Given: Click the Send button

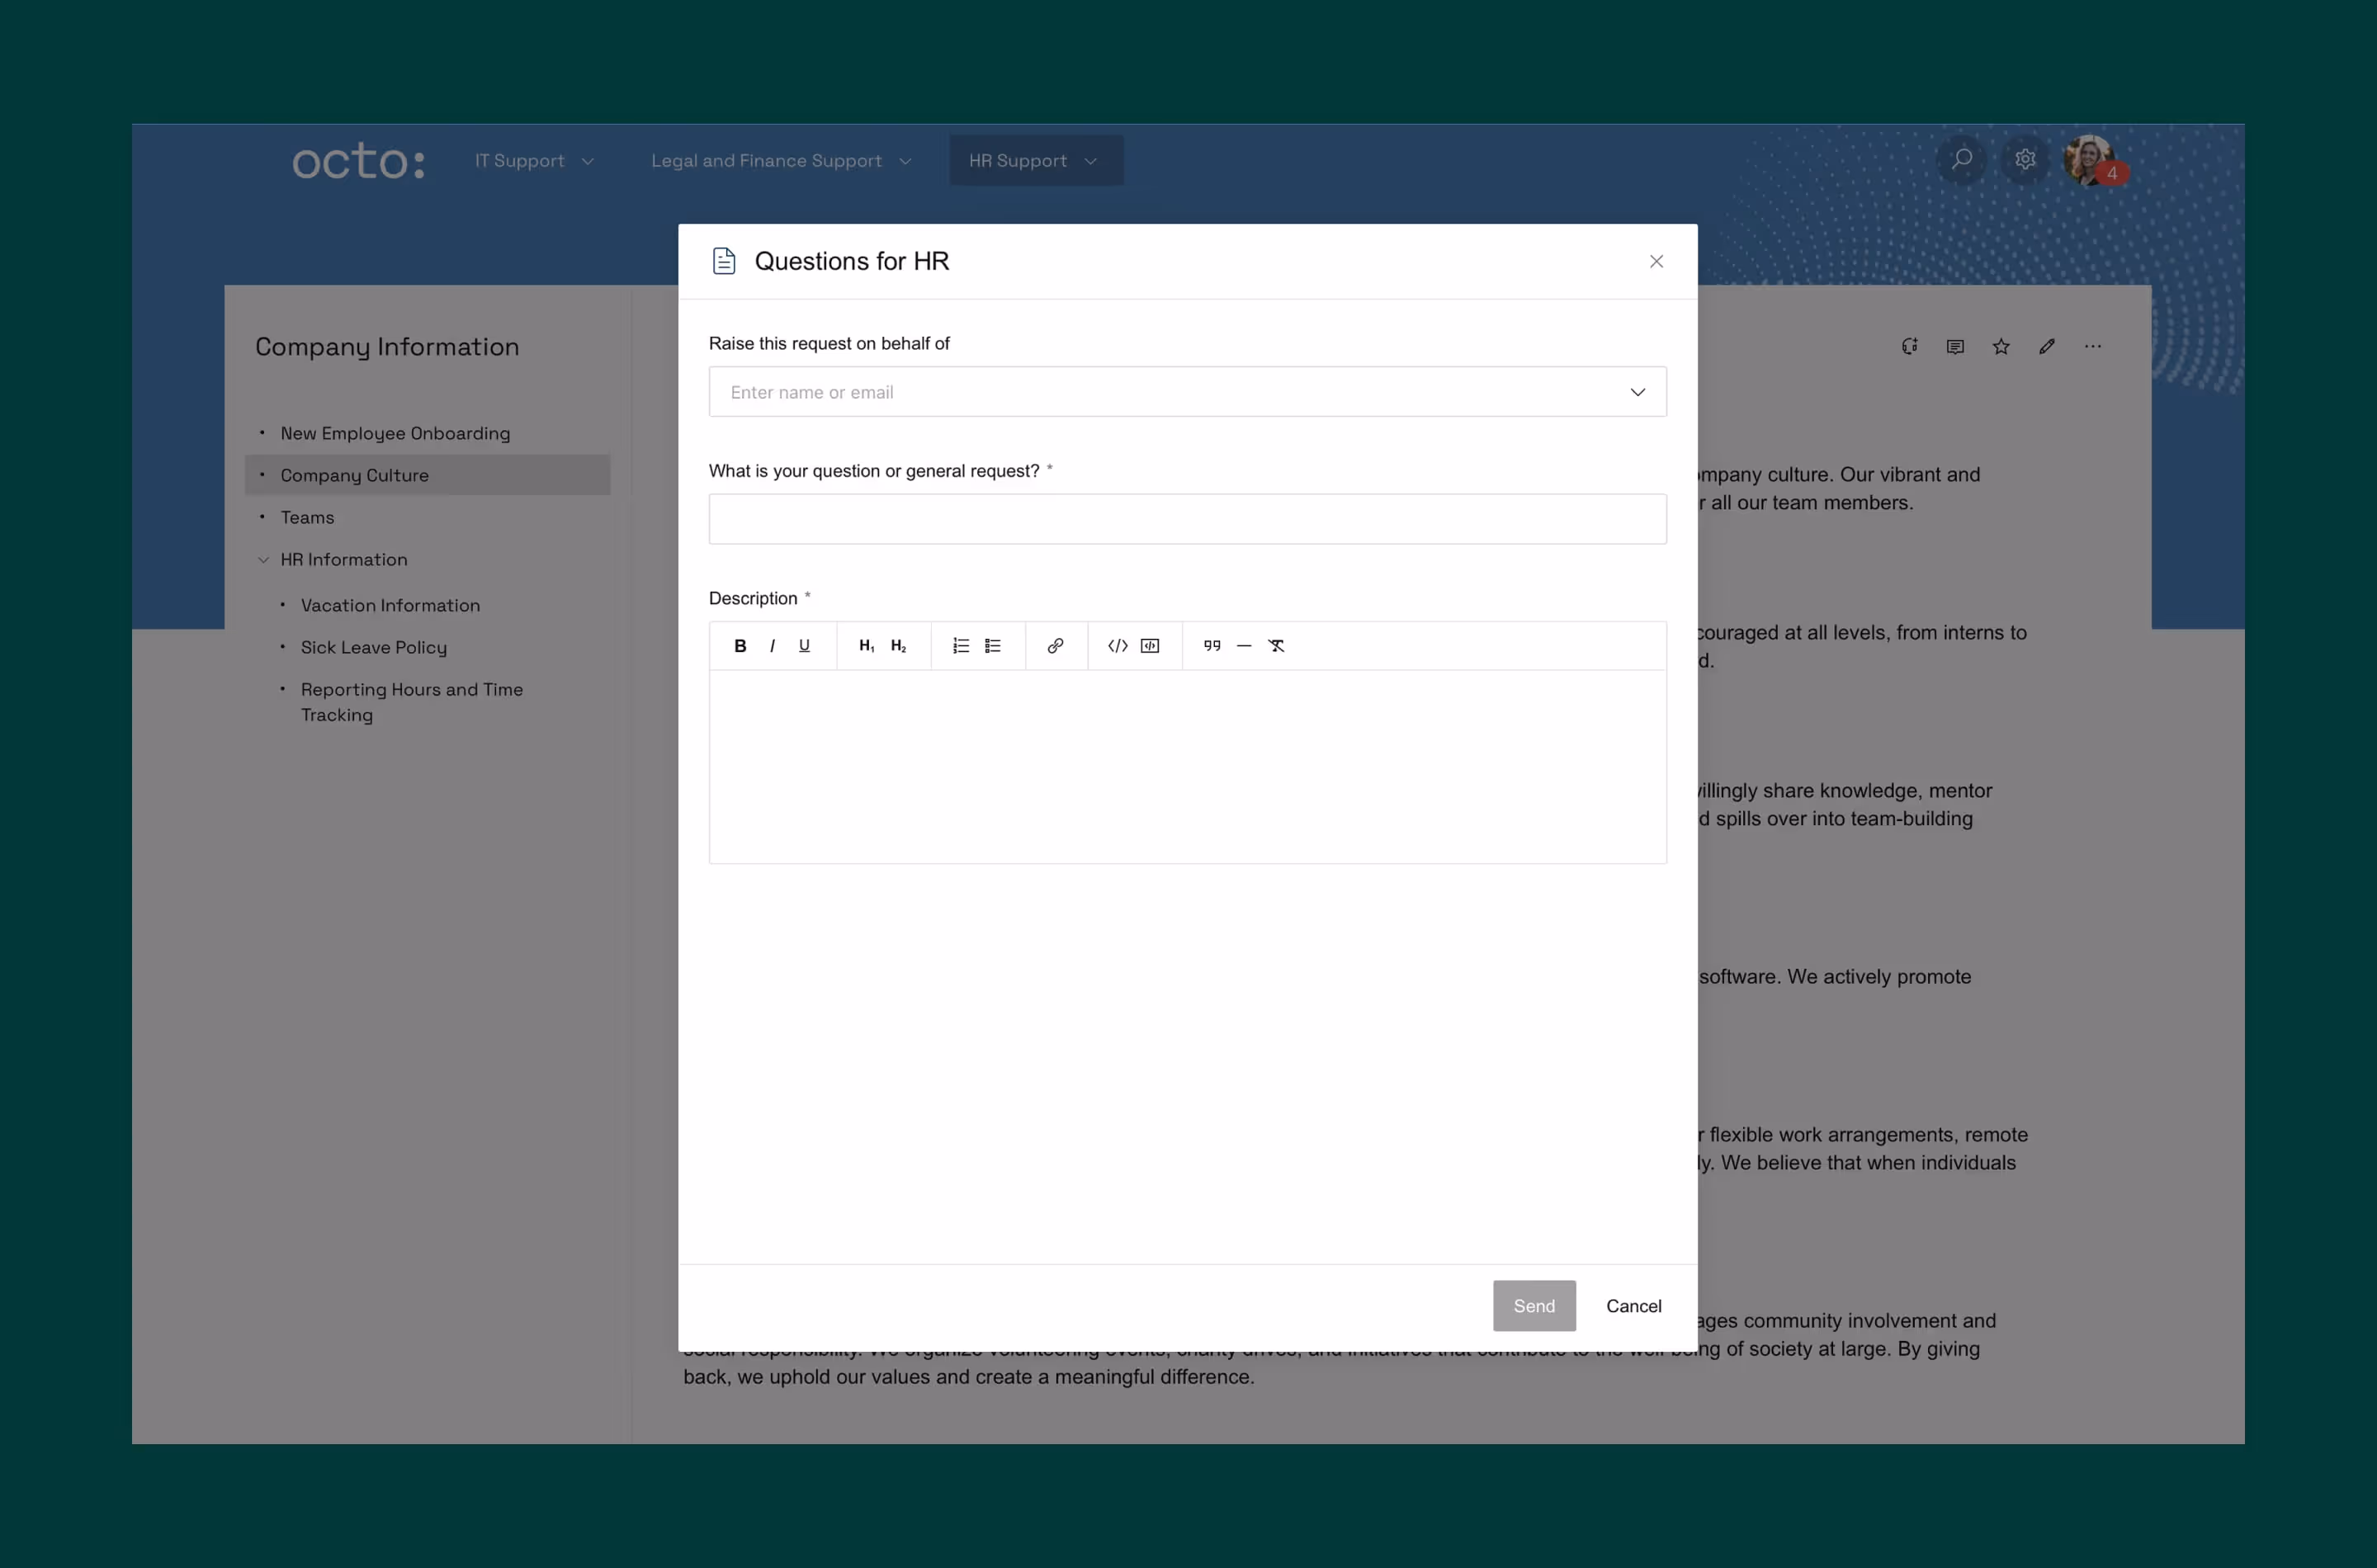Looking at the screenshot, I should pos(1534,1306).
